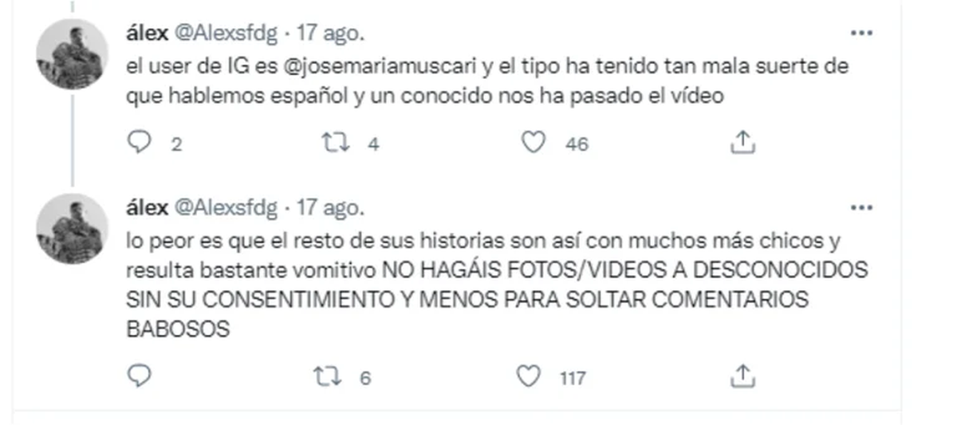Reply to the second tweet about historias
957x425 pixels.
tap(140, 376)
